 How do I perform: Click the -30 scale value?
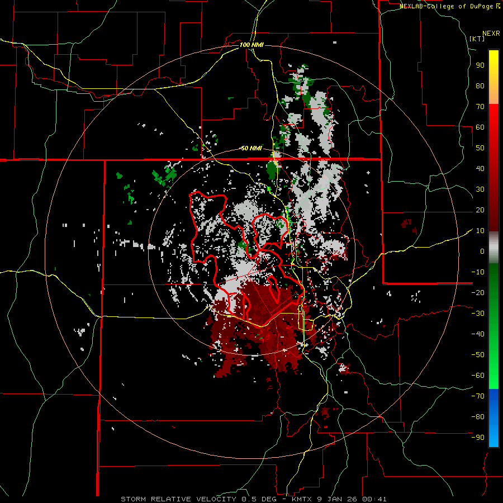click(x=478, y=314)
